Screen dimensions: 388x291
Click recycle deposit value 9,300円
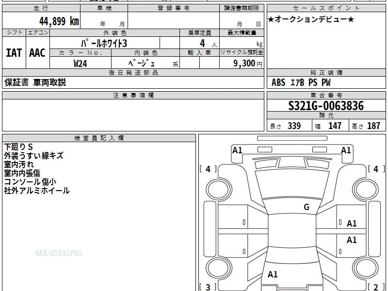[248, 64]
